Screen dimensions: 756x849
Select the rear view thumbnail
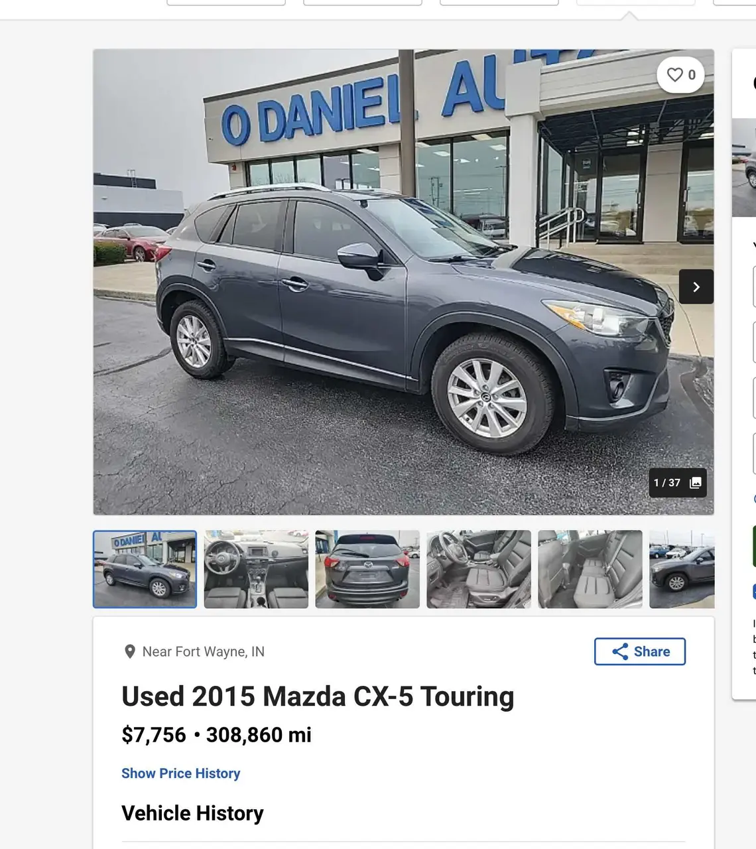367,569
